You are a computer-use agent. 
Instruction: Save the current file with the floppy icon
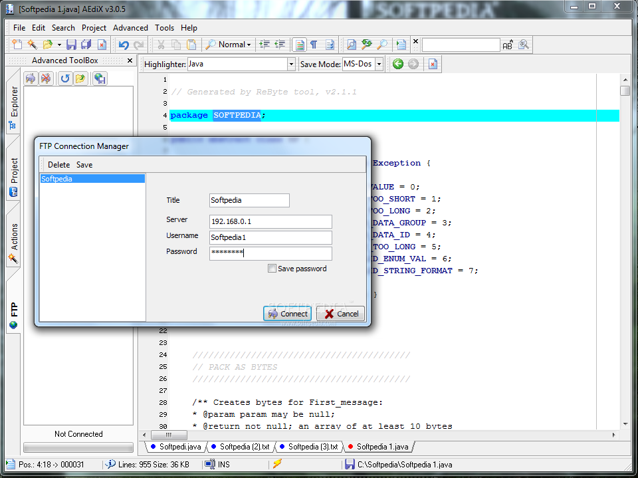pos(71,45)
